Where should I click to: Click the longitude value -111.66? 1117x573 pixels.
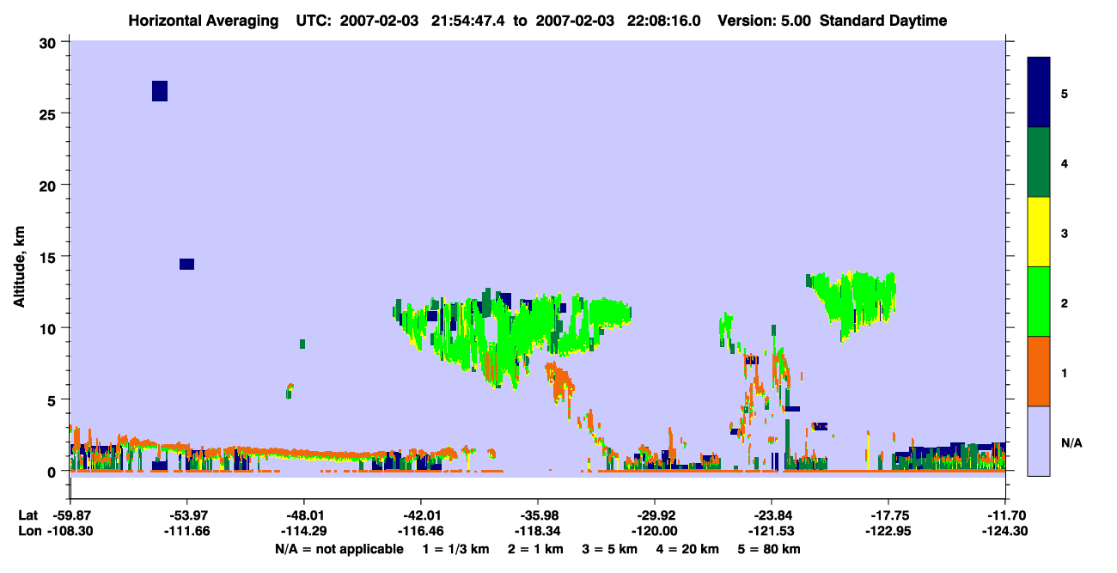pyautogui.click(x=186, y=531)
